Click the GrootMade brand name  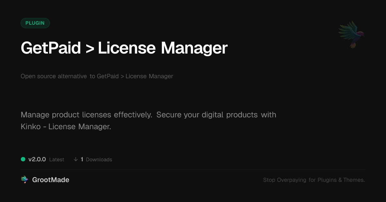pyautogui.click(x=51, y=180)
